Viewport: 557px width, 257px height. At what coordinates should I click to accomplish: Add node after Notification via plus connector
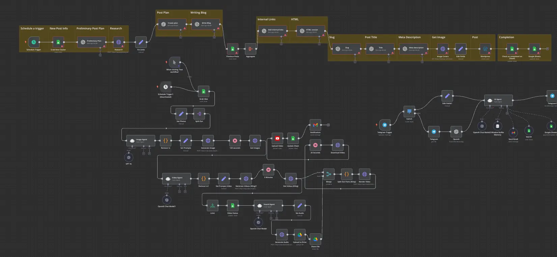[328, 125]
